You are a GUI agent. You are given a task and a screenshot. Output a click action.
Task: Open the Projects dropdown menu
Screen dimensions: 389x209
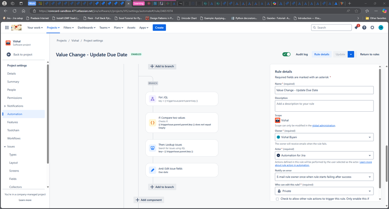[x=53, y=28]
